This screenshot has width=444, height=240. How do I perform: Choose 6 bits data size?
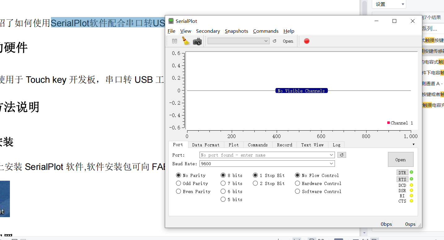pos(231,192)
